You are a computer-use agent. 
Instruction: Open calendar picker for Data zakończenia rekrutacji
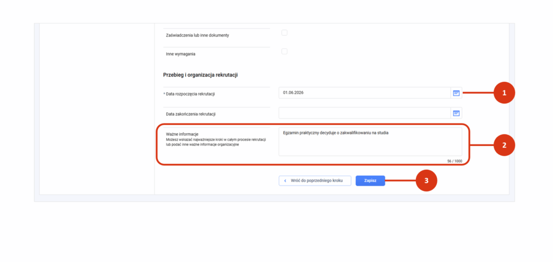pyautogui.click(x=456, y=113)
